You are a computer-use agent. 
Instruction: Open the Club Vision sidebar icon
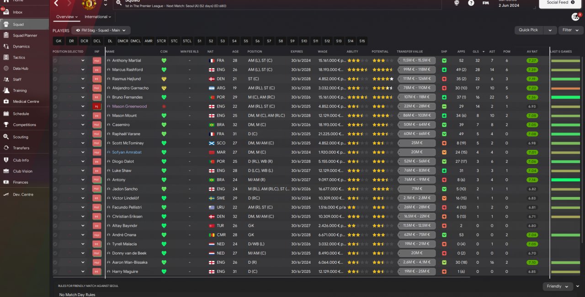pyautogui.click(x=6, y=171)
